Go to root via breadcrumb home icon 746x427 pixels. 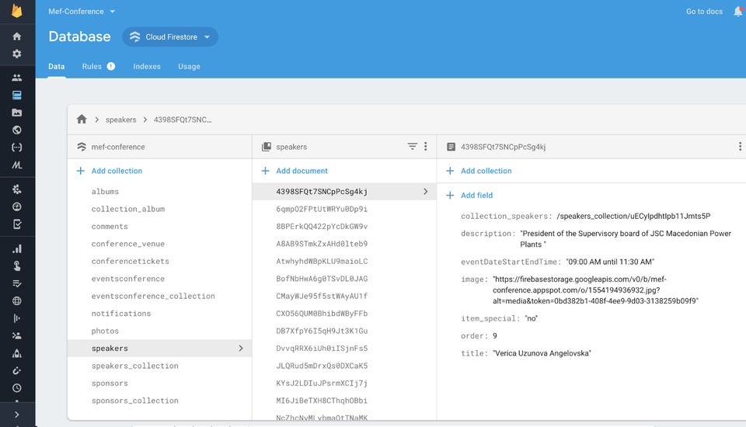tap(82, 120)
